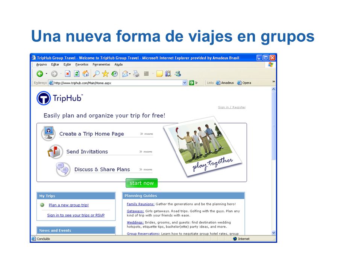Expand the address bar dropdown
361x271 pixels.
(185, 83)
